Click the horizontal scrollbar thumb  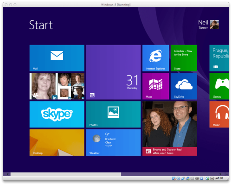[x=66, y=174]
